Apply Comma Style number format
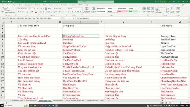 point(75,12)
